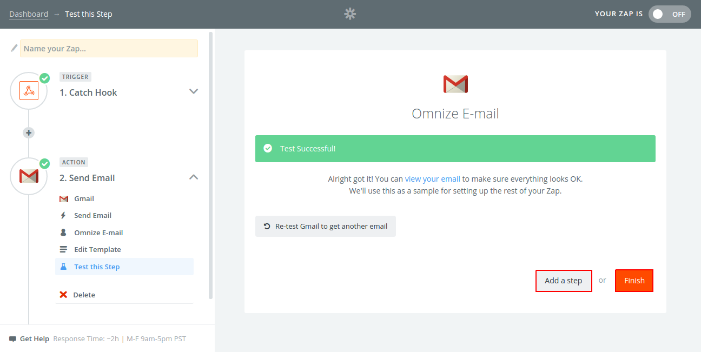The height and width of the screenshot is (352, 701).
Task: Open the view your email link
Action: click(x=433, y=179)
